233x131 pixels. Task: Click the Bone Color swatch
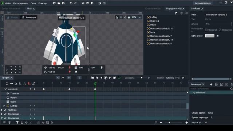(x=210, y=36)
